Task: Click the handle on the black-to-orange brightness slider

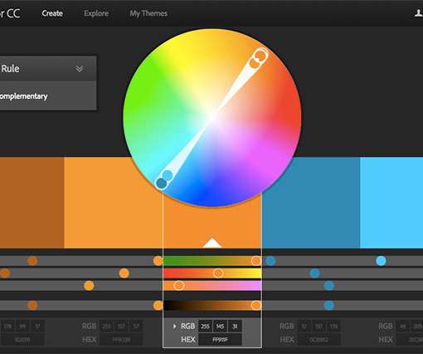Action: [256, 306]
